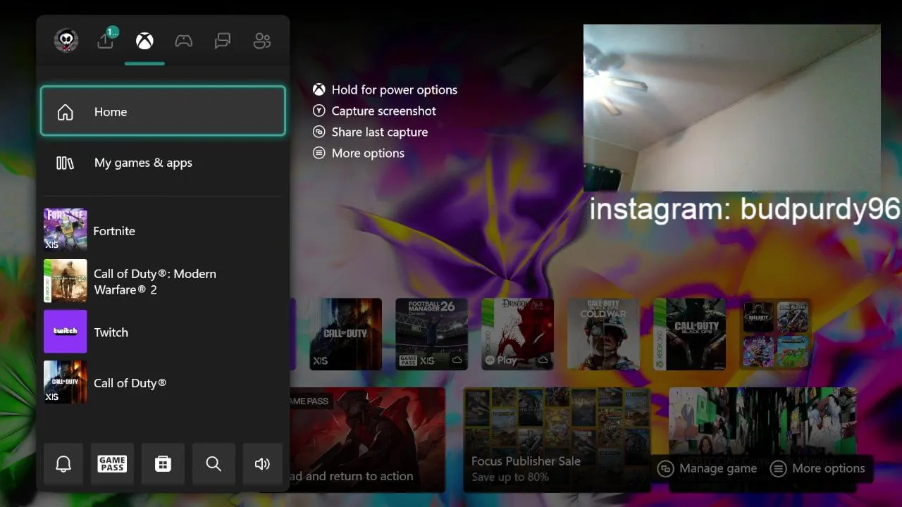Open Focus Publisher Sale promo
Screen dimensions: 902x507
coord(557,439)
